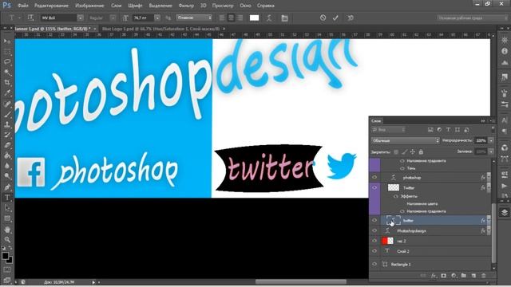Select the Healing Brush tool
This screenshot has width=511, height=287.
(7, 104)
